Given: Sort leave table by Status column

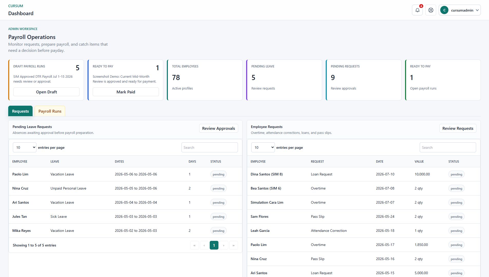Looking at the screenshot, I should 216,162.
